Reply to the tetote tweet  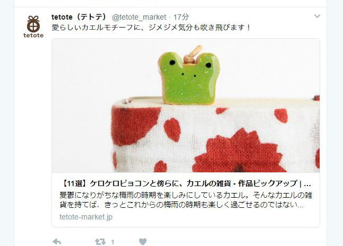click(x=57, y=242)
